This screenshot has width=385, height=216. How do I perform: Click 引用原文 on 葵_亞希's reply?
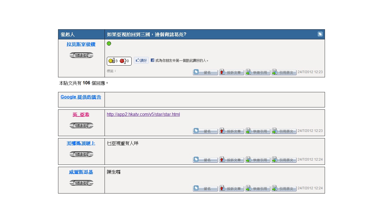click(284, 131)
